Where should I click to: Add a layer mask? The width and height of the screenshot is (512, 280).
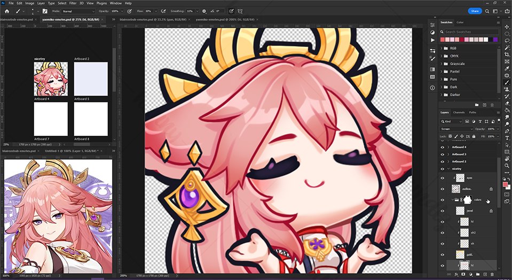click(463, 274)
